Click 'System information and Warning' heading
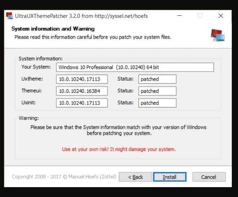This screenshot has width=238, height=197. click(53, 29)
